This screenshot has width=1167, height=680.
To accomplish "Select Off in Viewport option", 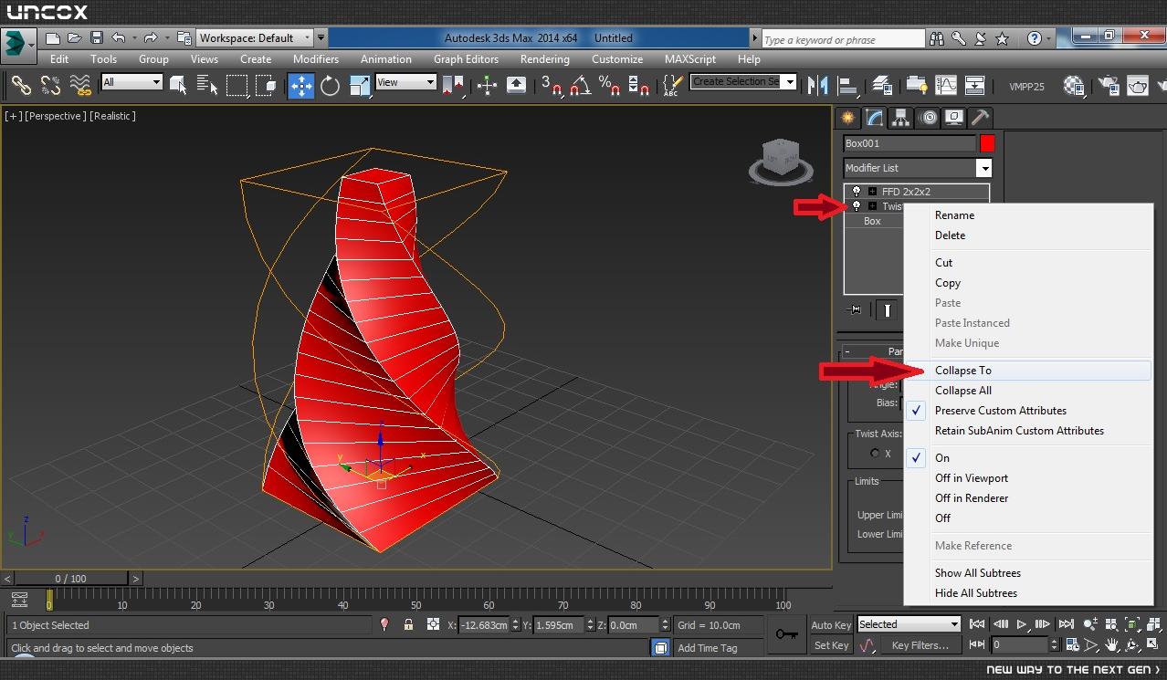I will (972, 478).
